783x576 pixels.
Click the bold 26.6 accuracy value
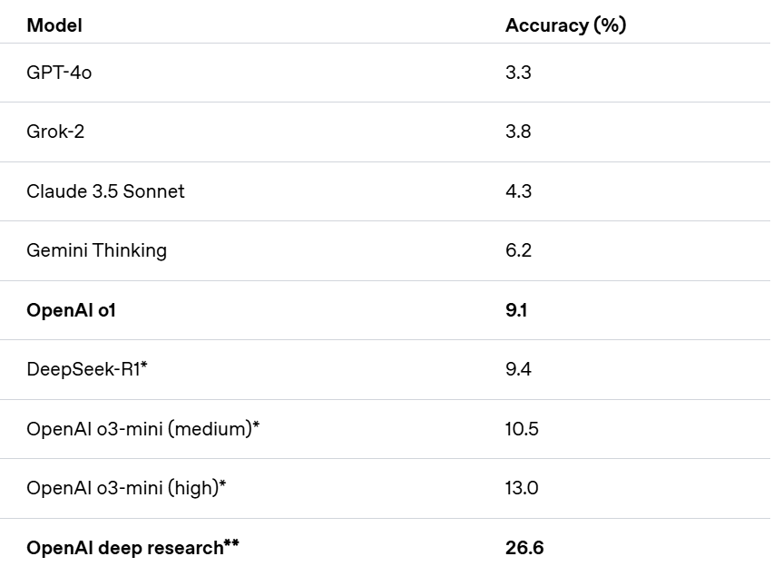pos(524,548)
